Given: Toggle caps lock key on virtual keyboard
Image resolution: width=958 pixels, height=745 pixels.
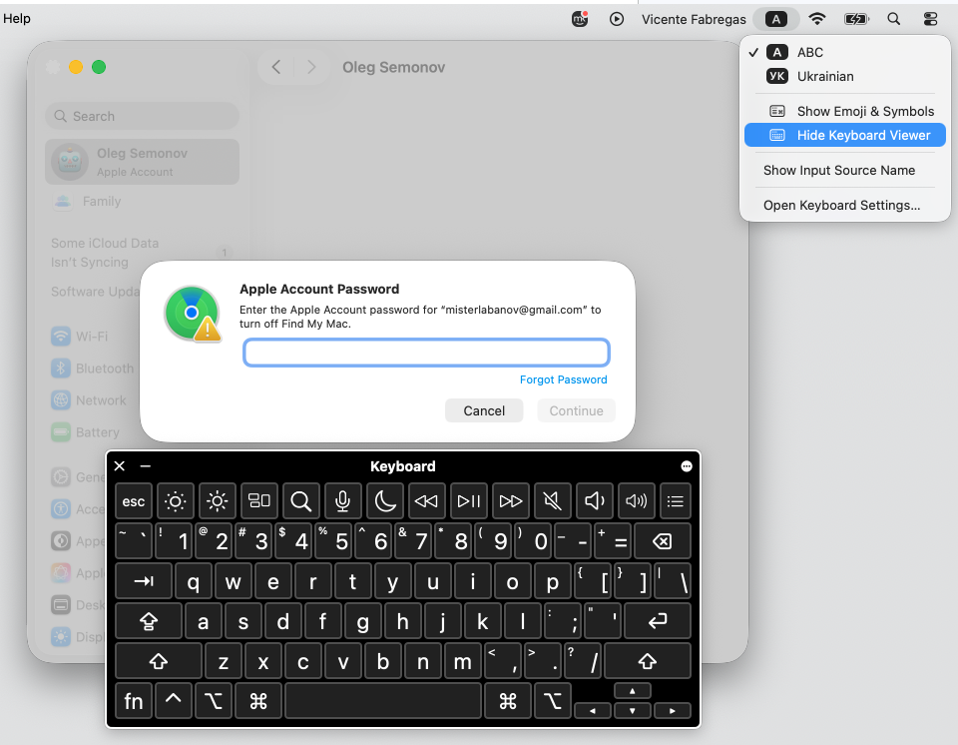Looking at the screenshot, I should pyautogui.click(x=149, y=621).
